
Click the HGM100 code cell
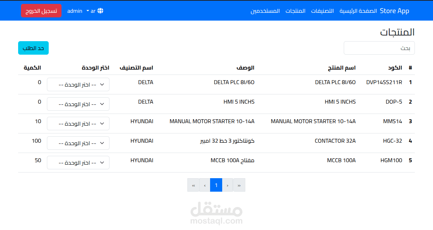pos(391,160)
